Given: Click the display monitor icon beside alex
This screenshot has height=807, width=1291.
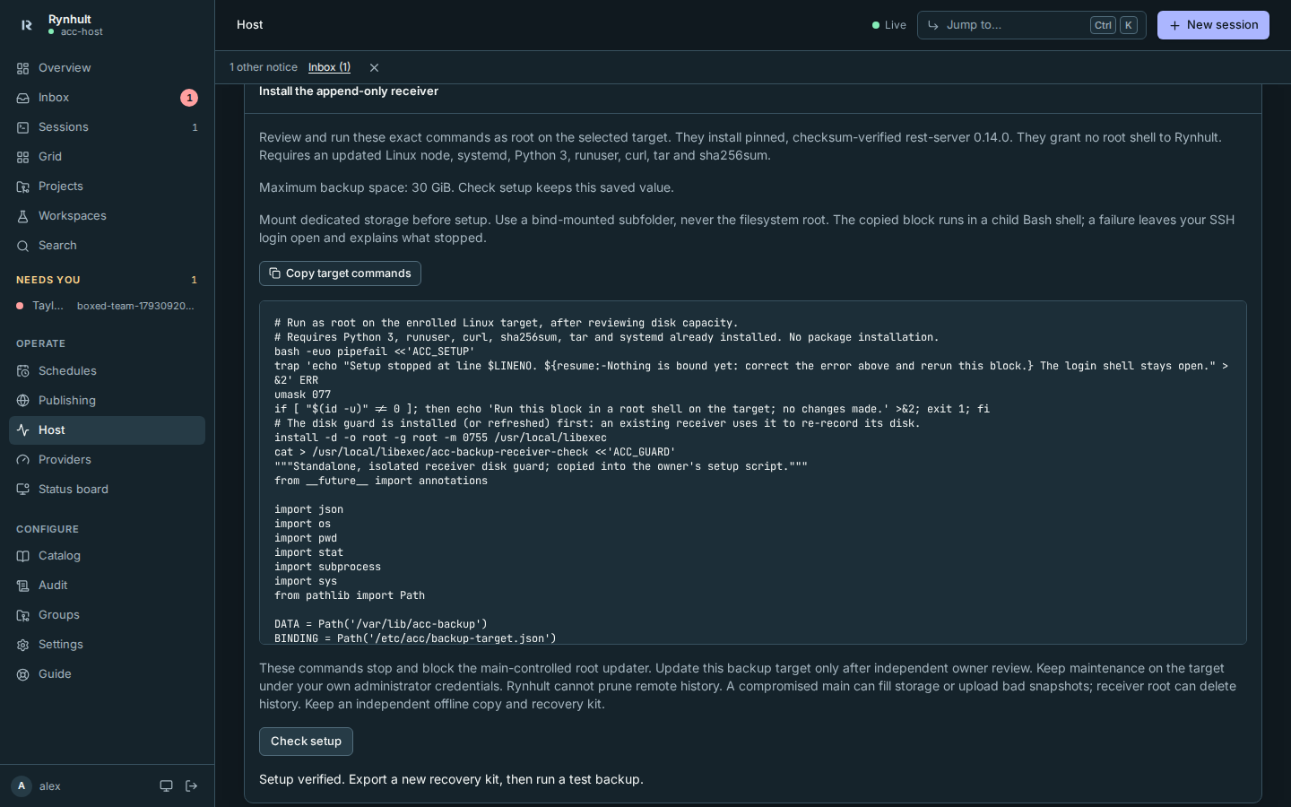Looking at the screenshot, I should [166, 786].
